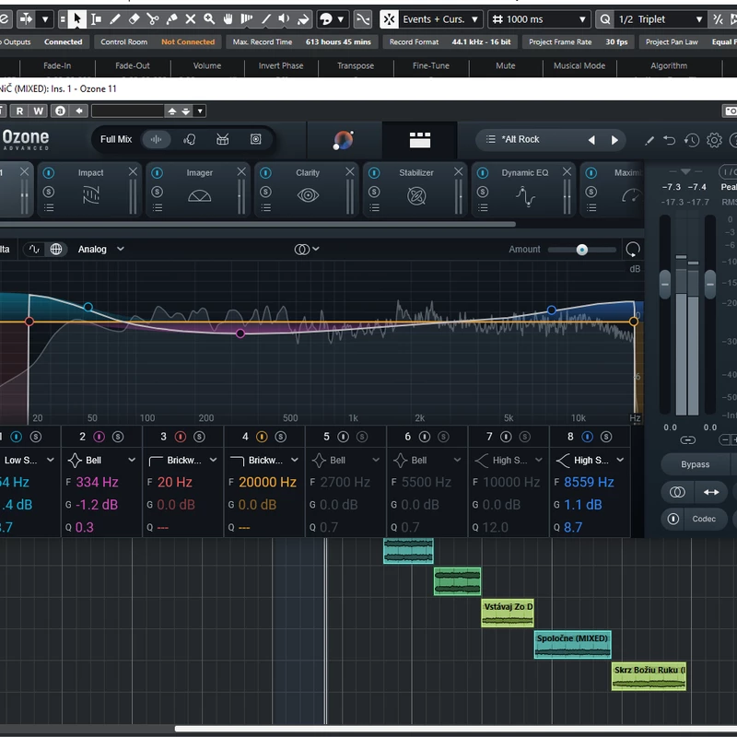
Task: Open band 3 Brickwall filter type dropdown
Action: pos(182,460)
